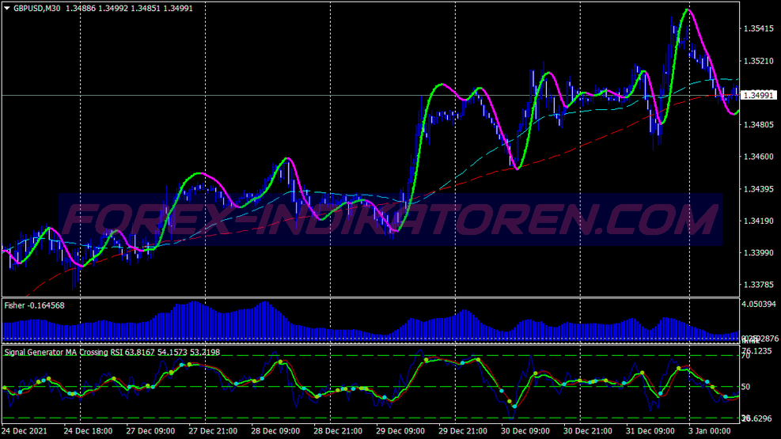This screenshot has height=439, width=781.
Task: Click the 1.34600 price scale value
Action: click(x=759, y=157)
